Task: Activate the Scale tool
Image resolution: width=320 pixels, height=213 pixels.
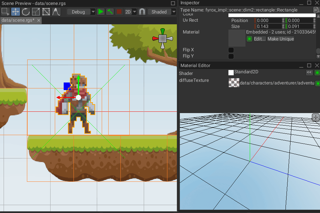Action: 36,12
